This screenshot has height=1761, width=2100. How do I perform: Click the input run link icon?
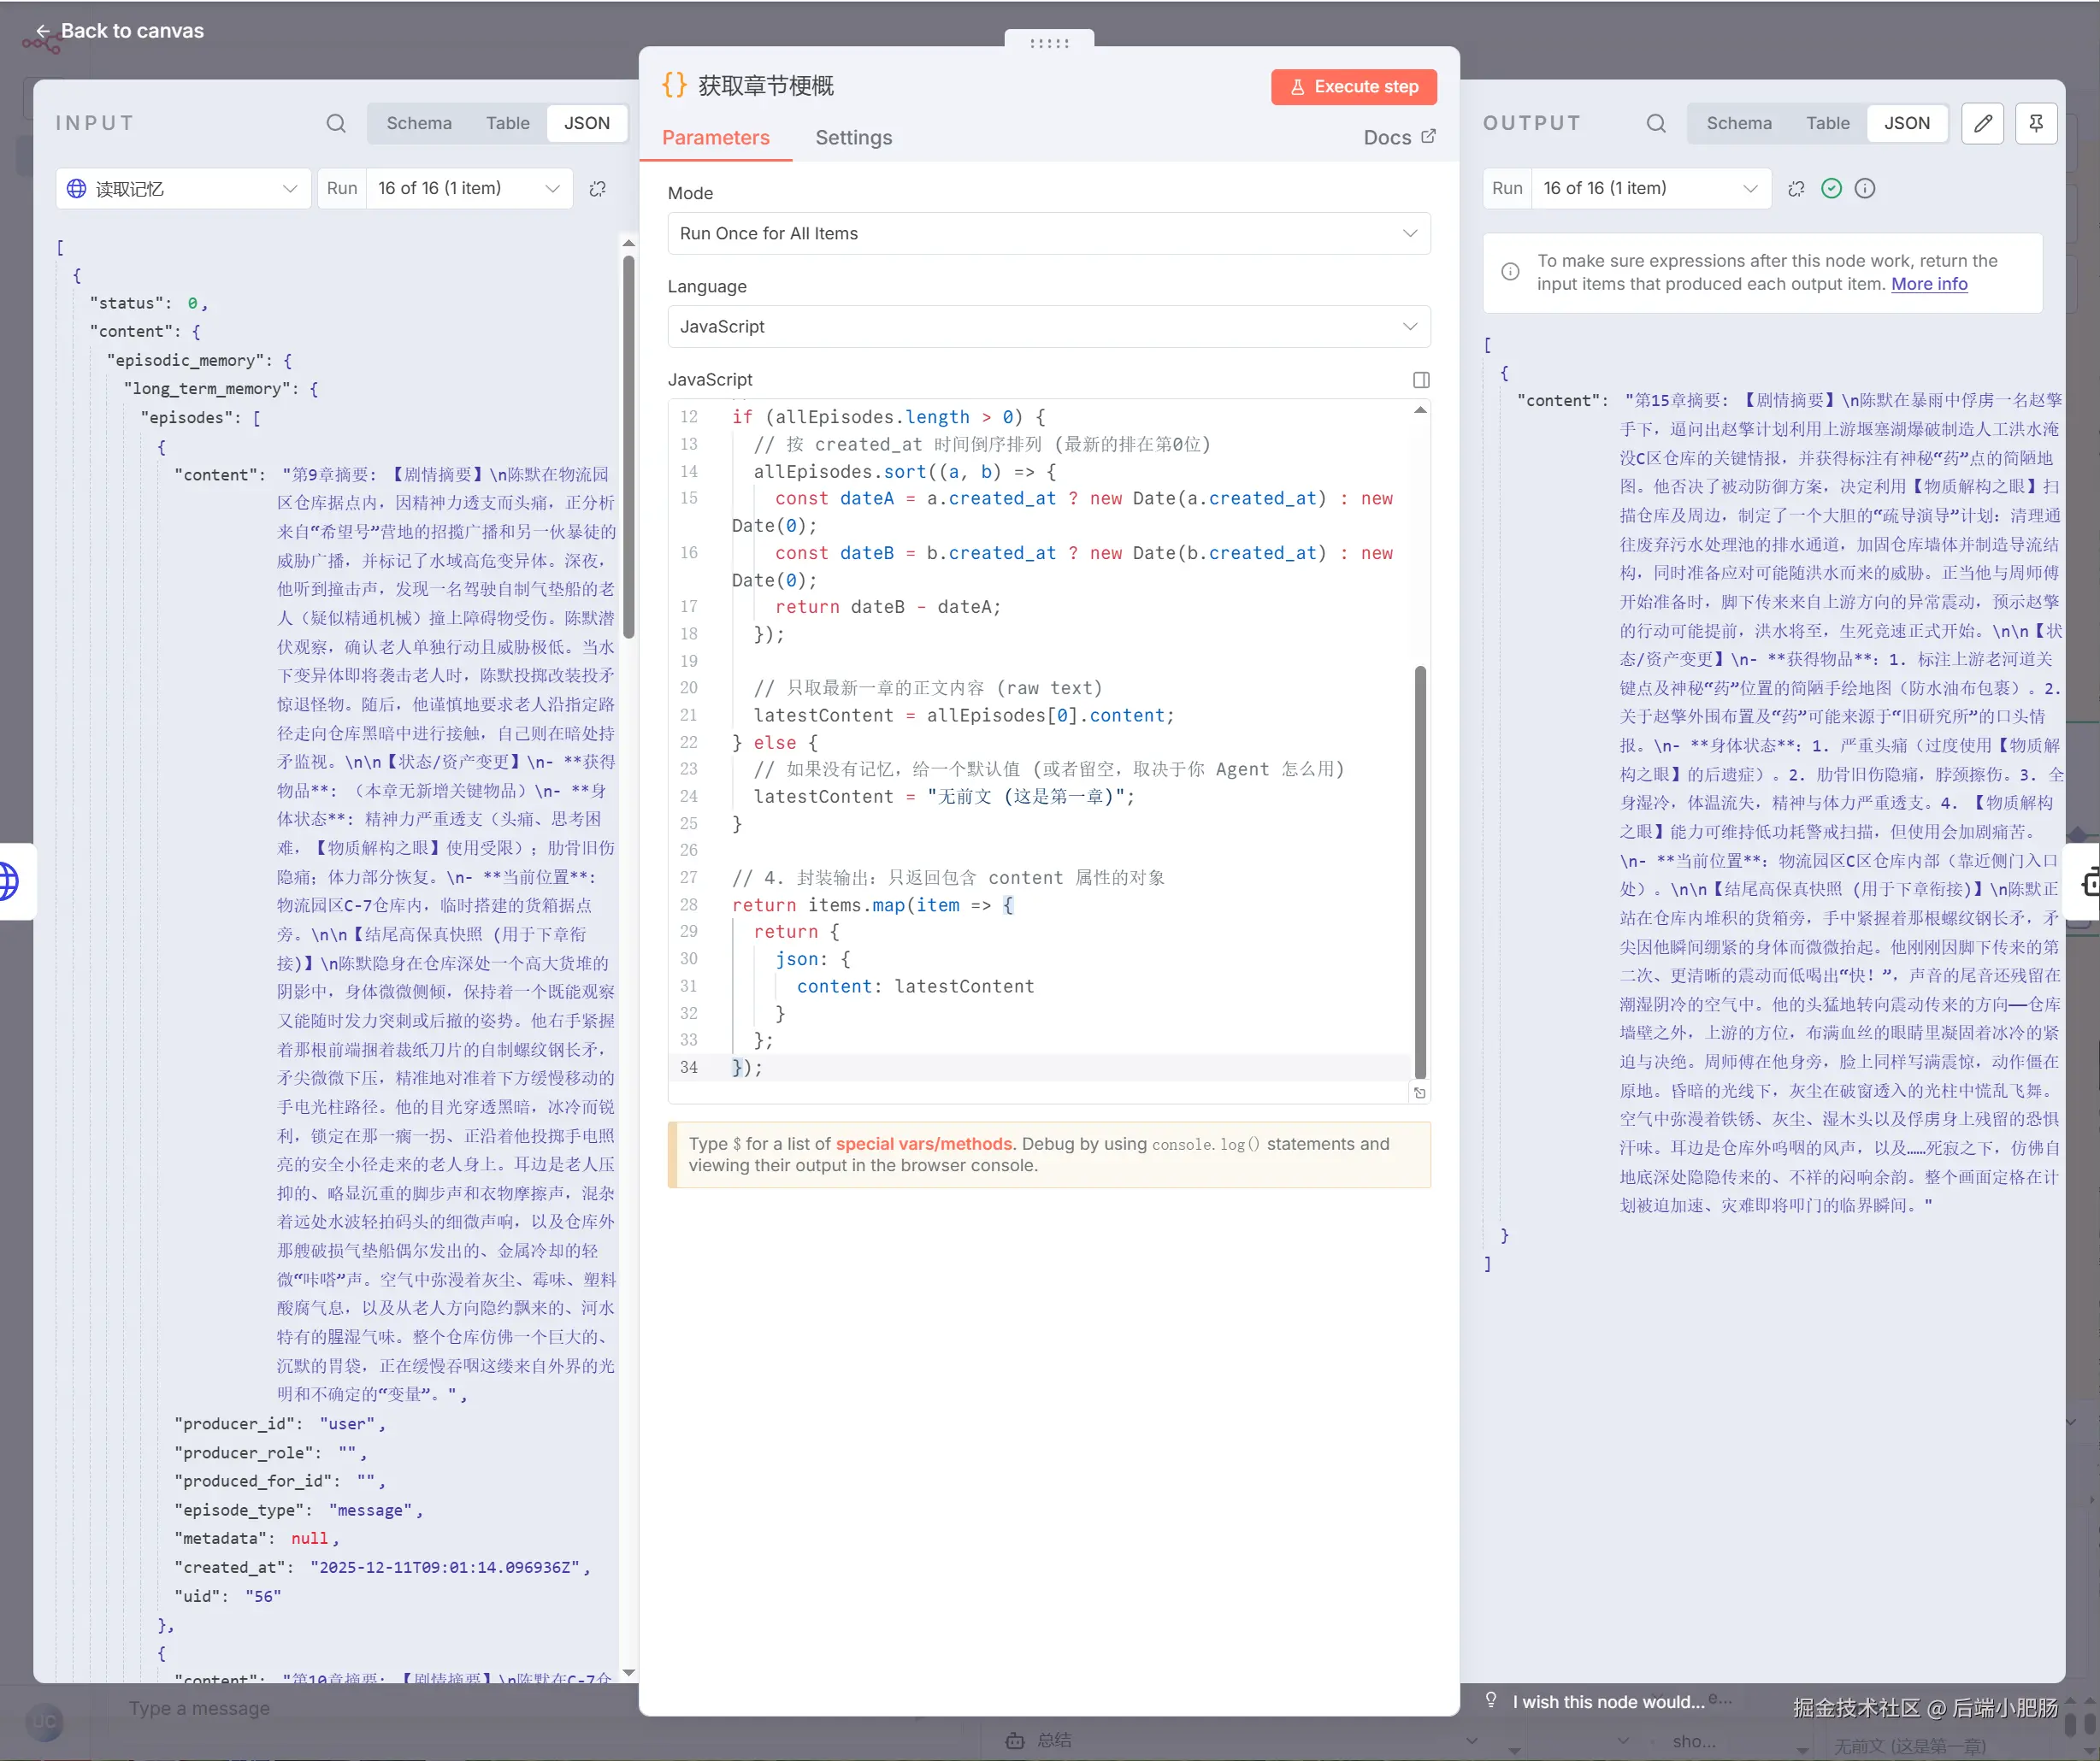(x=598, y=188)
